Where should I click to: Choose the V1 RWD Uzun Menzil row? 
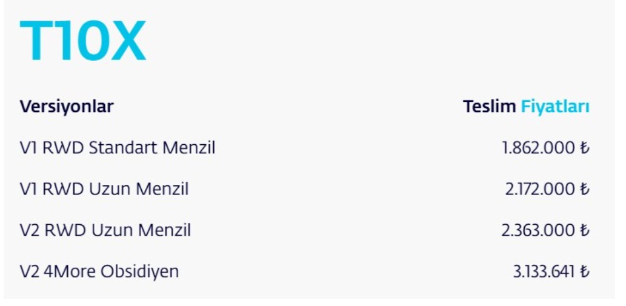104,189
